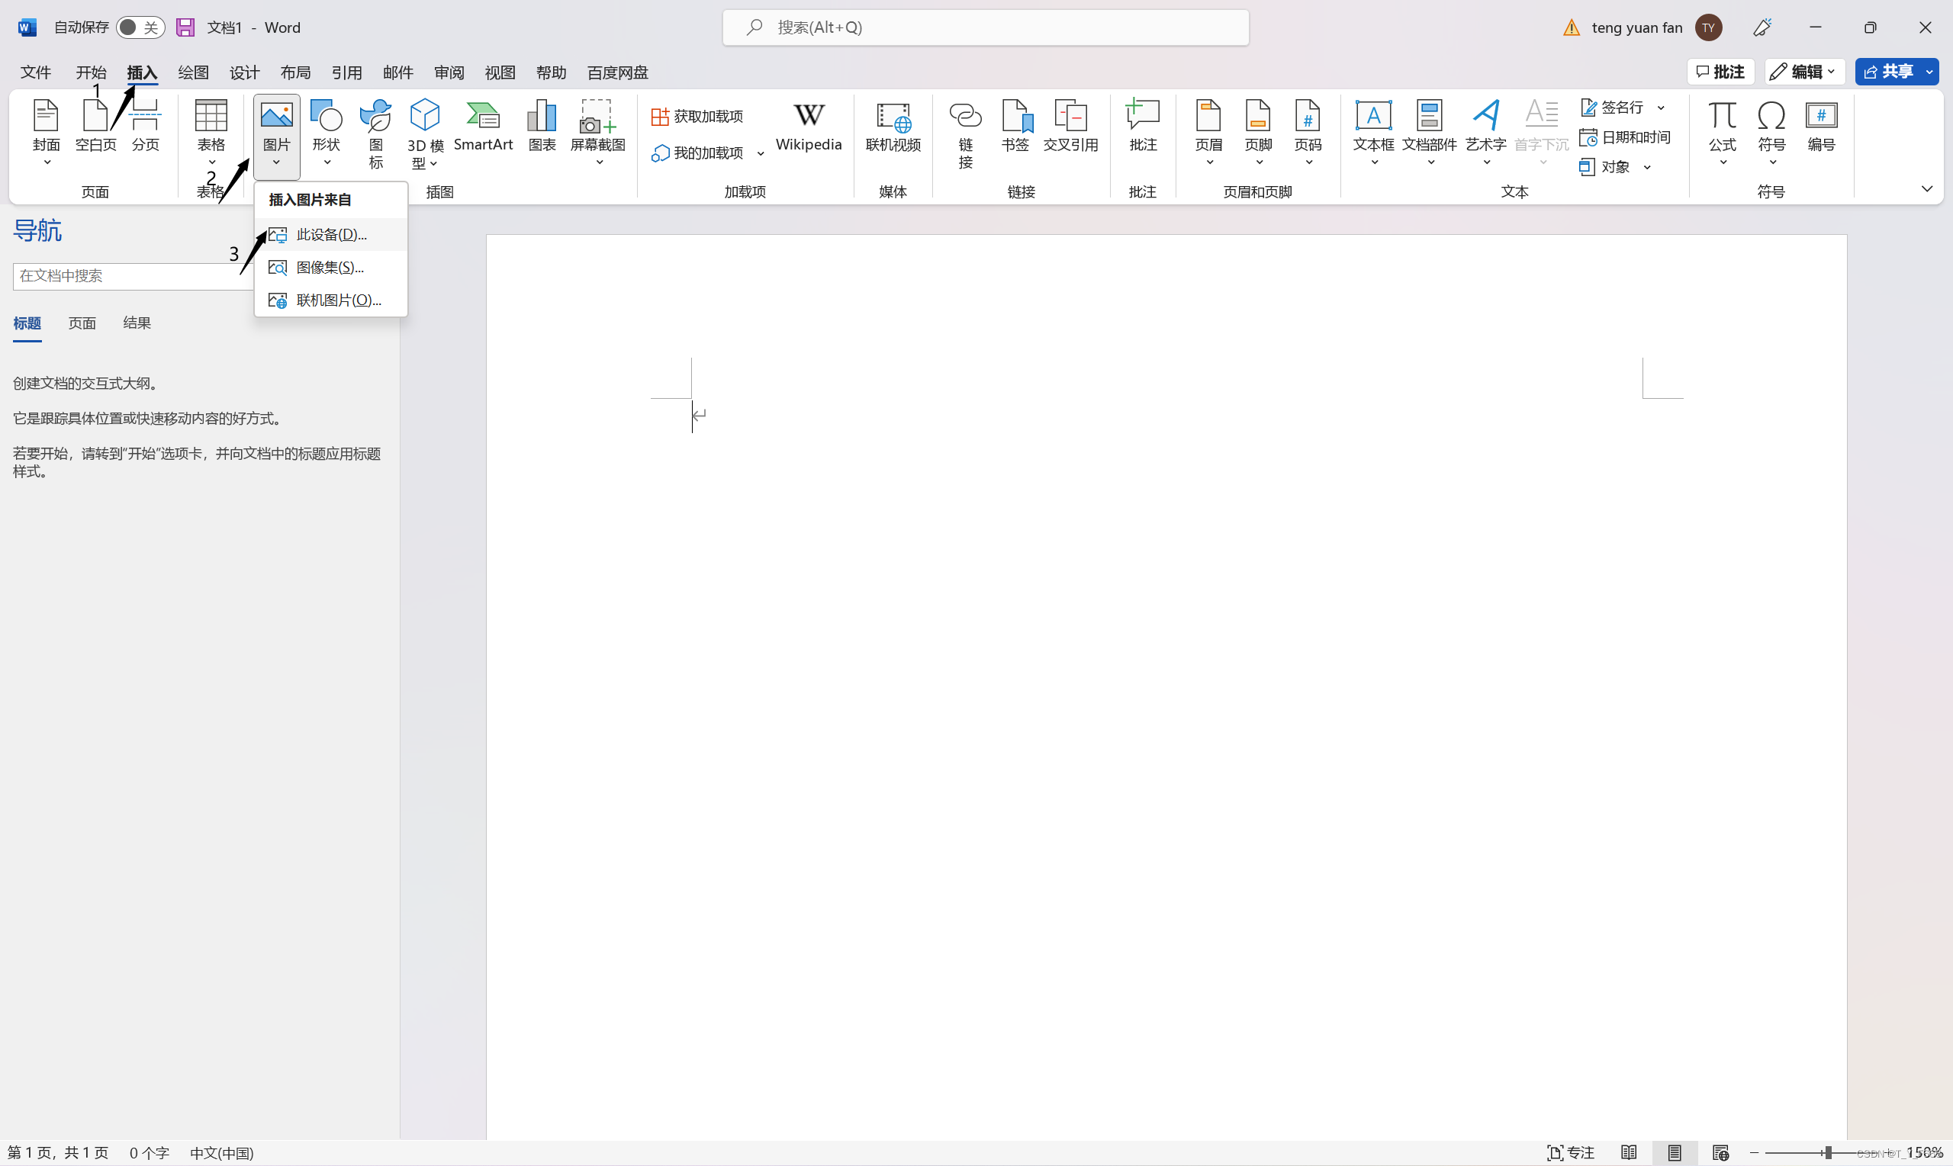1953x1166 pixels.
Task: Add a 书签 bookmark
Action: [x=1015, y=126]
